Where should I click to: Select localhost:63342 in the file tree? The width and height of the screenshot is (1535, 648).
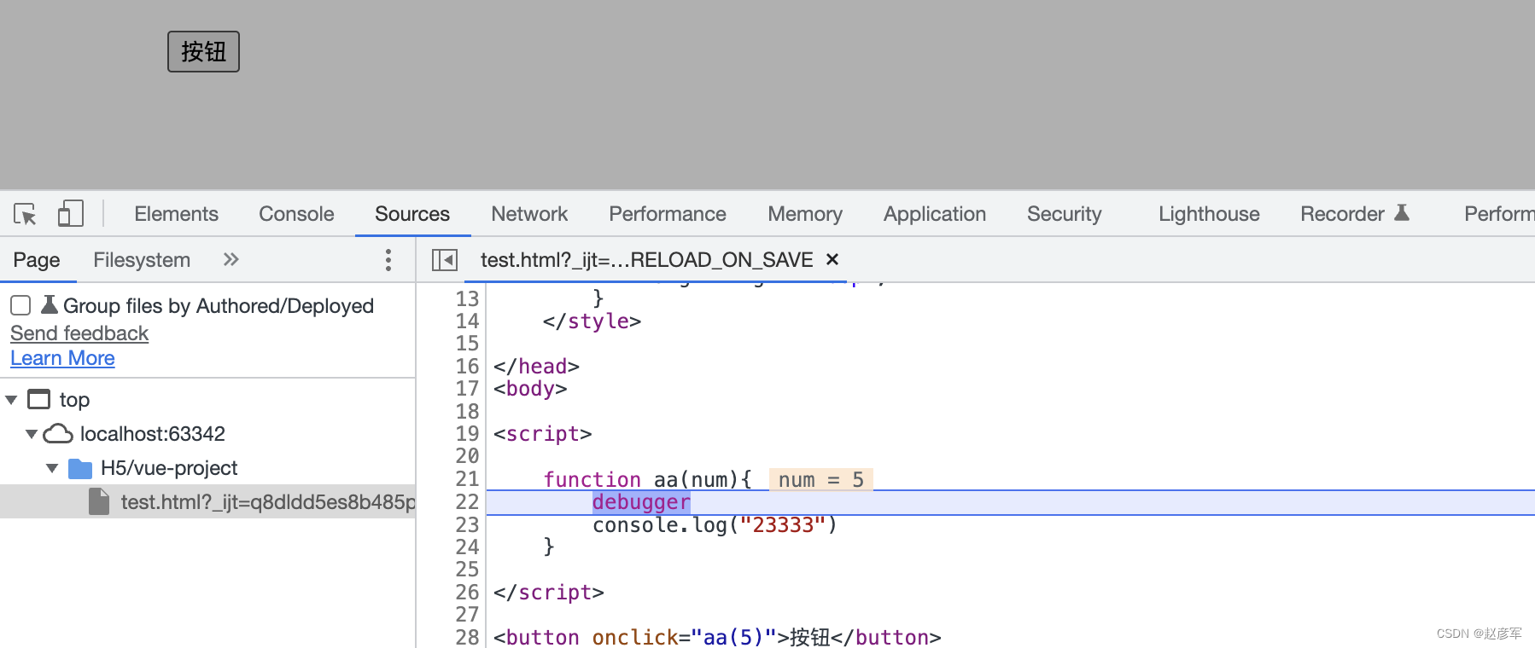point(152,434)
